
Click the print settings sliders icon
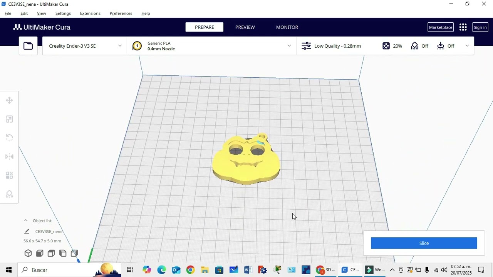(306, 46)
